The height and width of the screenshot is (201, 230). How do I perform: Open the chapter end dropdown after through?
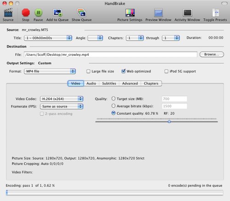click(171, 38)
